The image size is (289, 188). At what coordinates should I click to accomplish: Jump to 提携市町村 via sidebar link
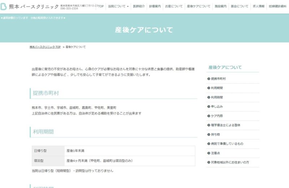[218, 79]
